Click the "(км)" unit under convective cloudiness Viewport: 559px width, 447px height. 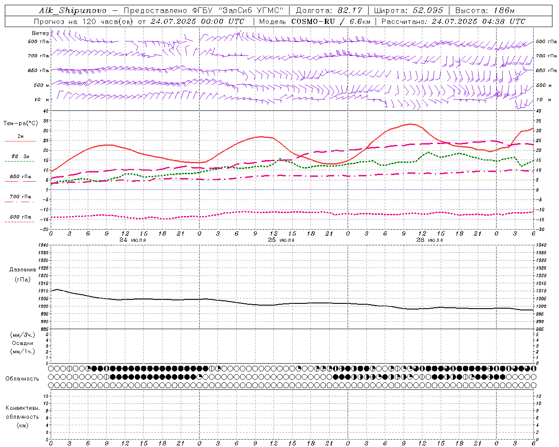[x=23, y=425]
